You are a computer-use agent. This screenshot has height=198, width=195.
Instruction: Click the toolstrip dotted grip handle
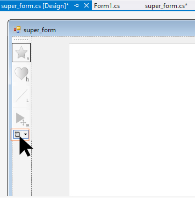pyautogui.click(x=21, y=40)
